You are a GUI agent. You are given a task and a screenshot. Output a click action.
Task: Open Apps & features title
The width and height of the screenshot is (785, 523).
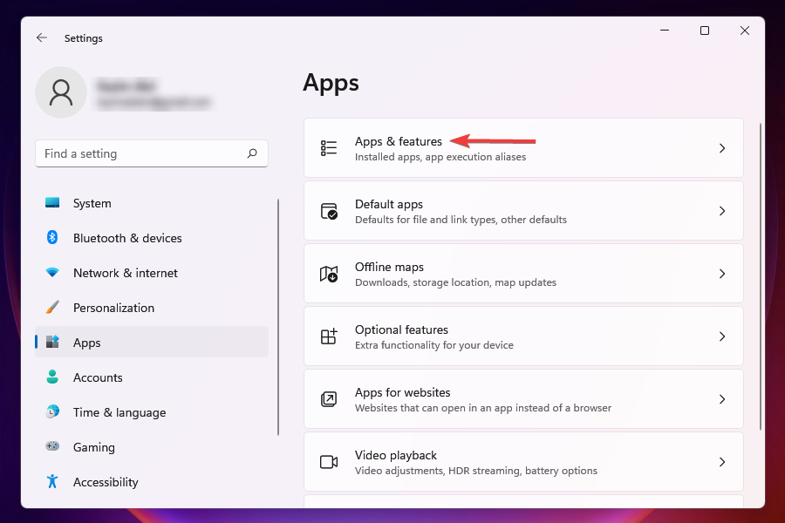(398, 141)
